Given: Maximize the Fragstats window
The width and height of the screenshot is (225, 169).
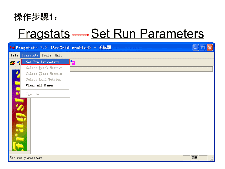Looking at the screenshot, I should pos(203,48).
